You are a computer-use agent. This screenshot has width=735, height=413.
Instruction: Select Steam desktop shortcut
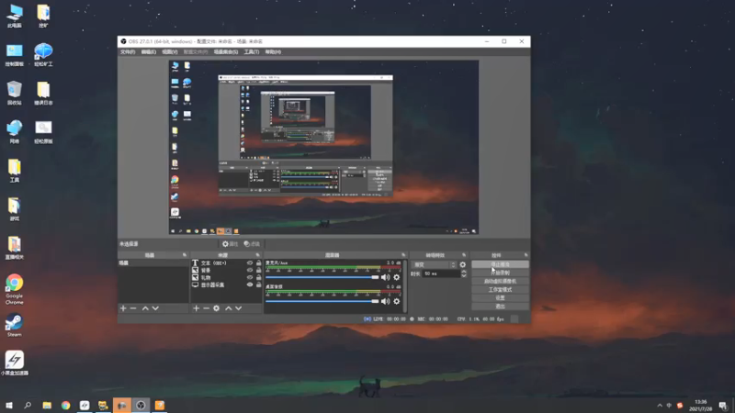15,326
